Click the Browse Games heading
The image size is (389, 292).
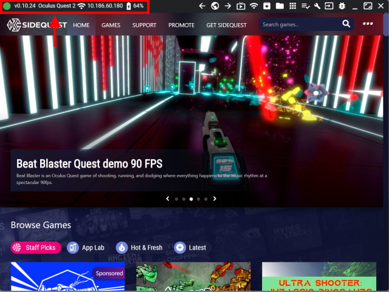[41, 225]
